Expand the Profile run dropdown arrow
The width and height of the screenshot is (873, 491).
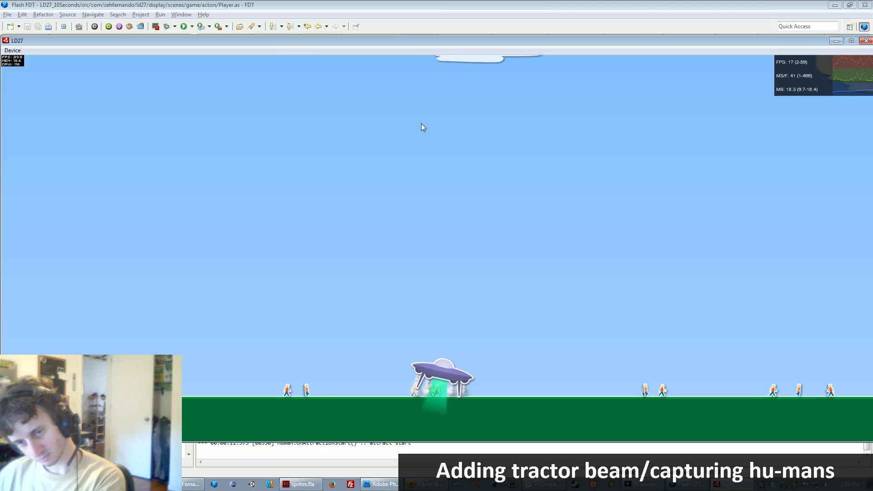pyautogui.click(x=209, y=26)
